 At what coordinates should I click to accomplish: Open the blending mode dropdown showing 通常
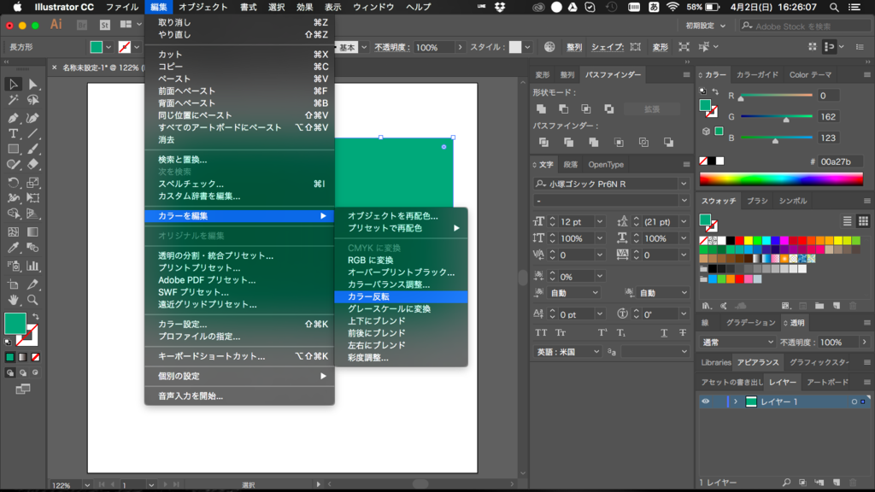737,341
